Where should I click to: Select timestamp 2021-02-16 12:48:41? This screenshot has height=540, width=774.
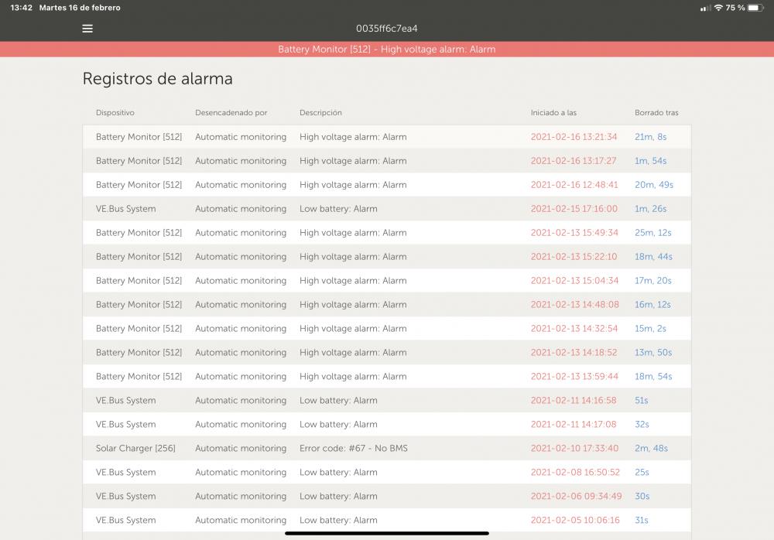[x=574, y=185]
